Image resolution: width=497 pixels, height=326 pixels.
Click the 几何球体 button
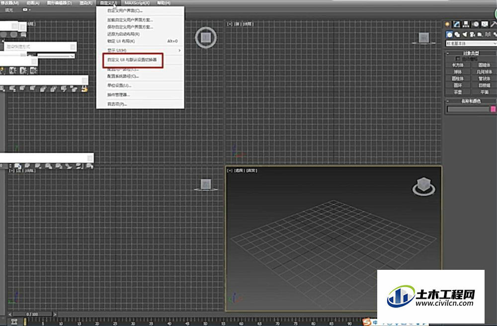[484, 72]
